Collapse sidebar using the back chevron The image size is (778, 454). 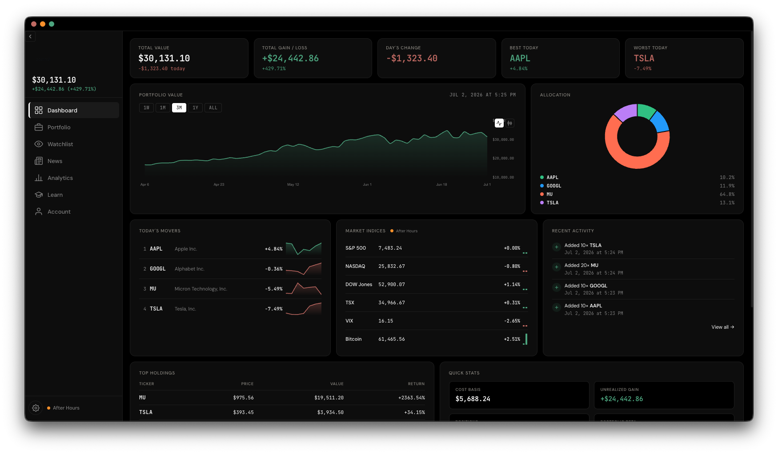(x=30, y=36)
